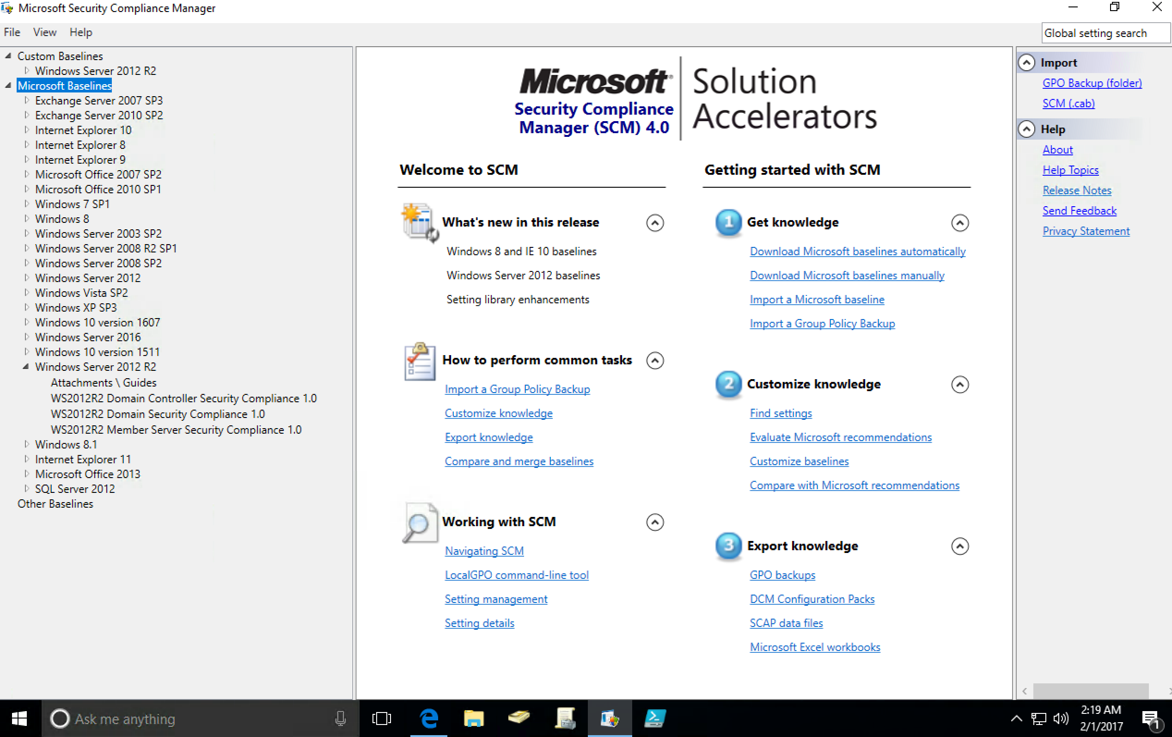The image size is (1172, 737).
Task: Click the Windows Start button
Action: [x=19, y=719]
